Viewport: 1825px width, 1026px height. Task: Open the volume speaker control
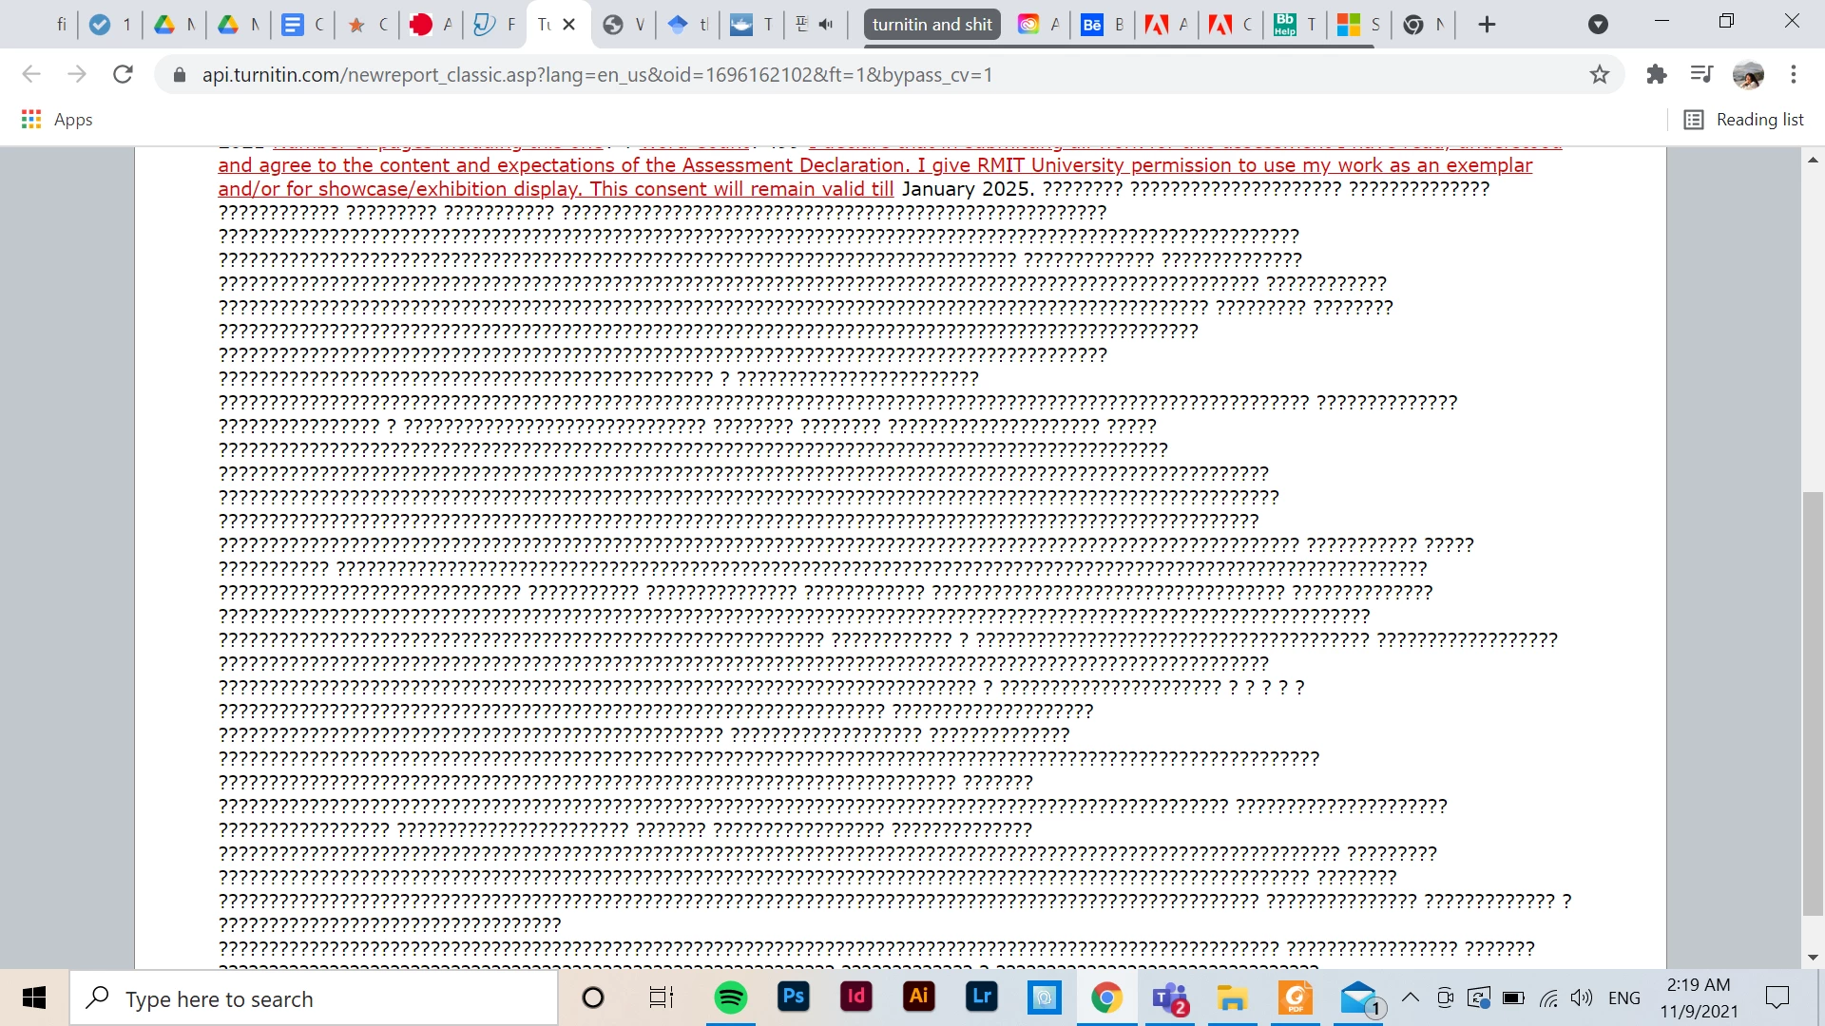click(1581, 997)
